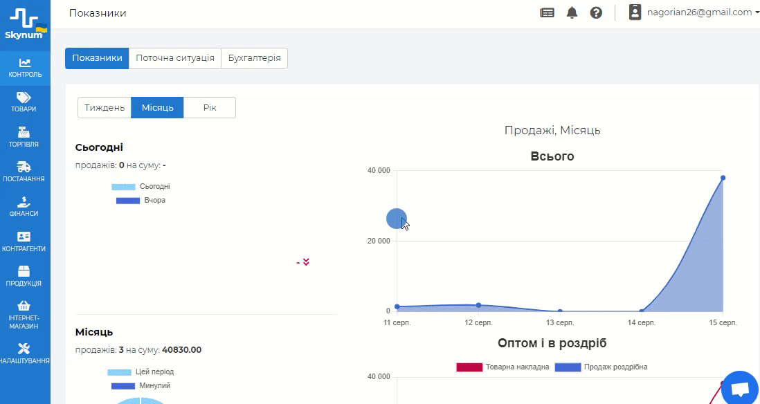Viewport: 760px width, 404px height.
Task: Open the Торгівля cash register section
Action: 25,138
